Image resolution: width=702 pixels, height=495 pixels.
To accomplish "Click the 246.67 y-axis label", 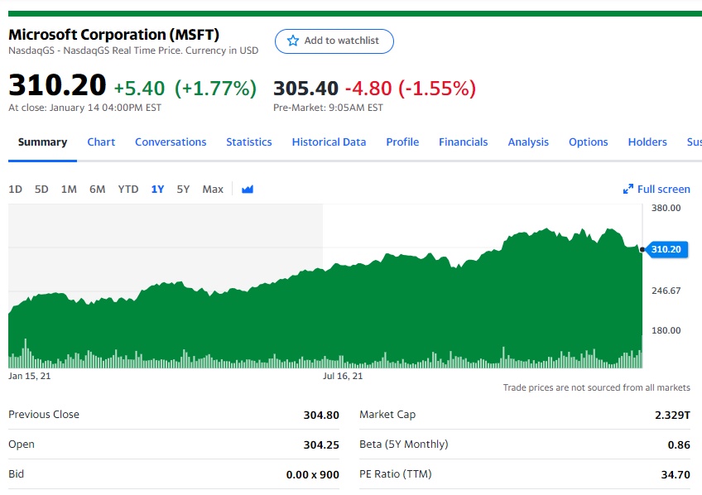I will pos(666,291).
